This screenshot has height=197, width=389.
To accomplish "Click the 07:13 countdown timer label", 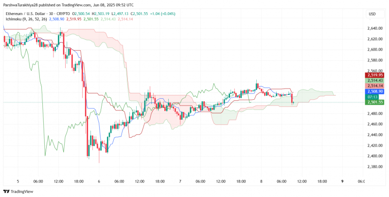I will [x=371, y=97].
